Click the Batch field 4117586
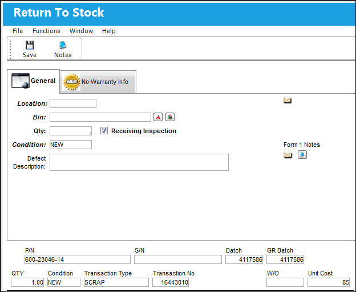The image size is (356, 292). tap(244, 259)
